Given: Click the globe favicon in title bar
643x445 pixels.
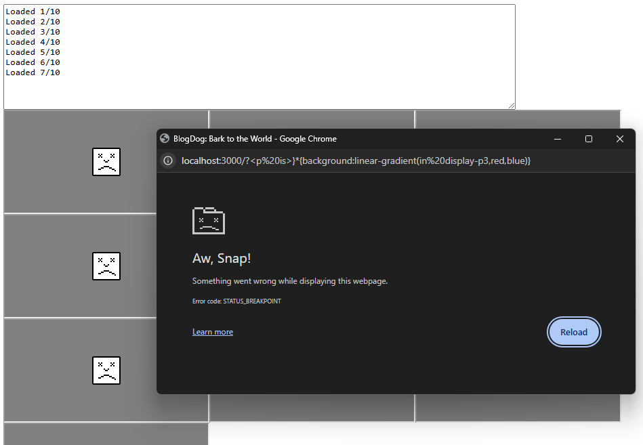Looking at the screenshot, I should click(x=165, y=138).
